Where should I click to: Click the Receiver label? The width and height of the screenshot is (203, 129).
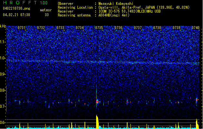66,11
